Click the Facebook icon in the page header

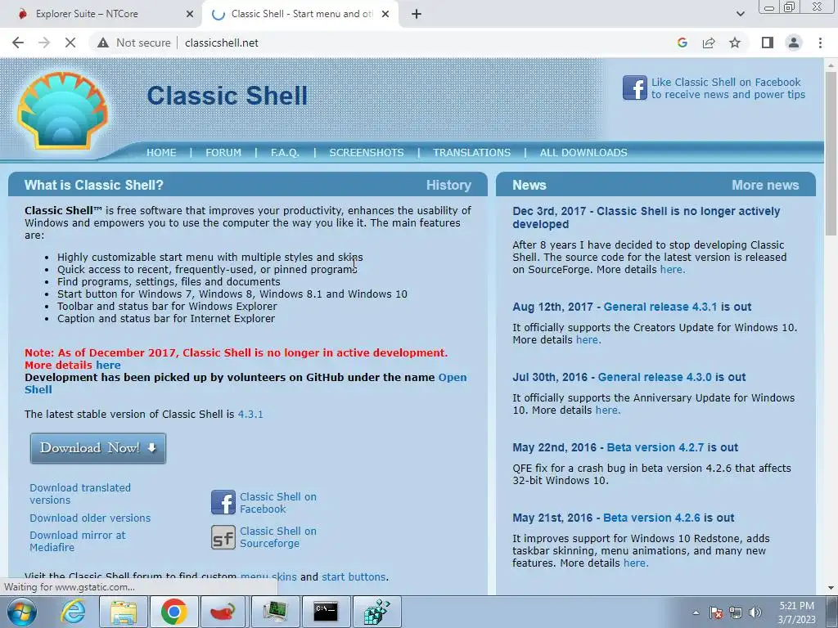tap(635, 87)
